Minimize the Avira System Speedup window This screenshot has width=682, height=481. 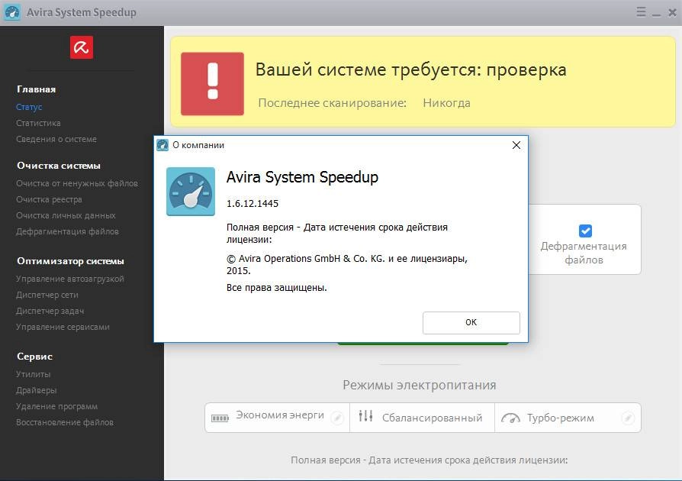(656, 13)
